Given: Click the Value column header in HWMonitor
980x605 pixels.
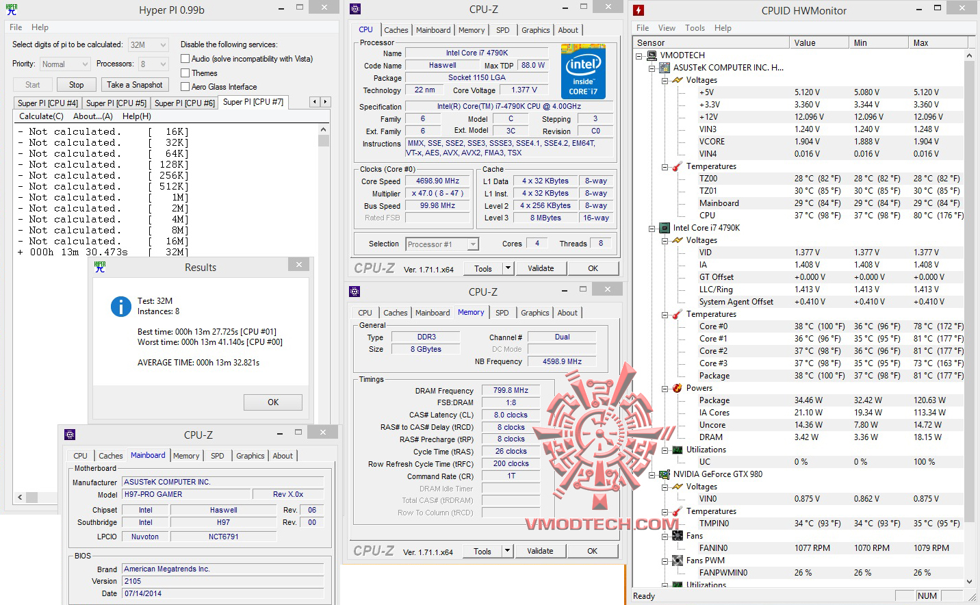Looking at the screenshot, I should [x=820, y=42].
